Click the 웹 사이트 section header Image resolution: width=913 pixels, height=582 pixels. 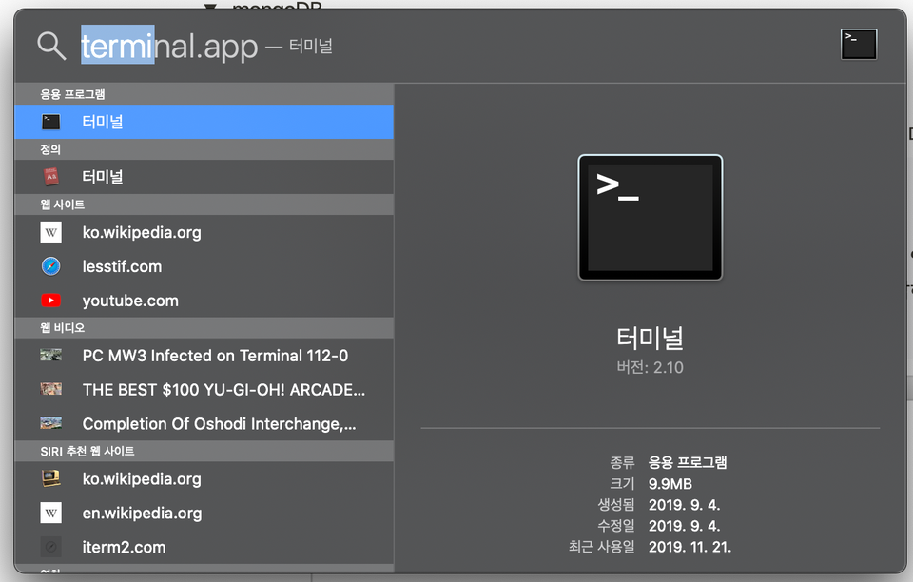coord(204,204)
